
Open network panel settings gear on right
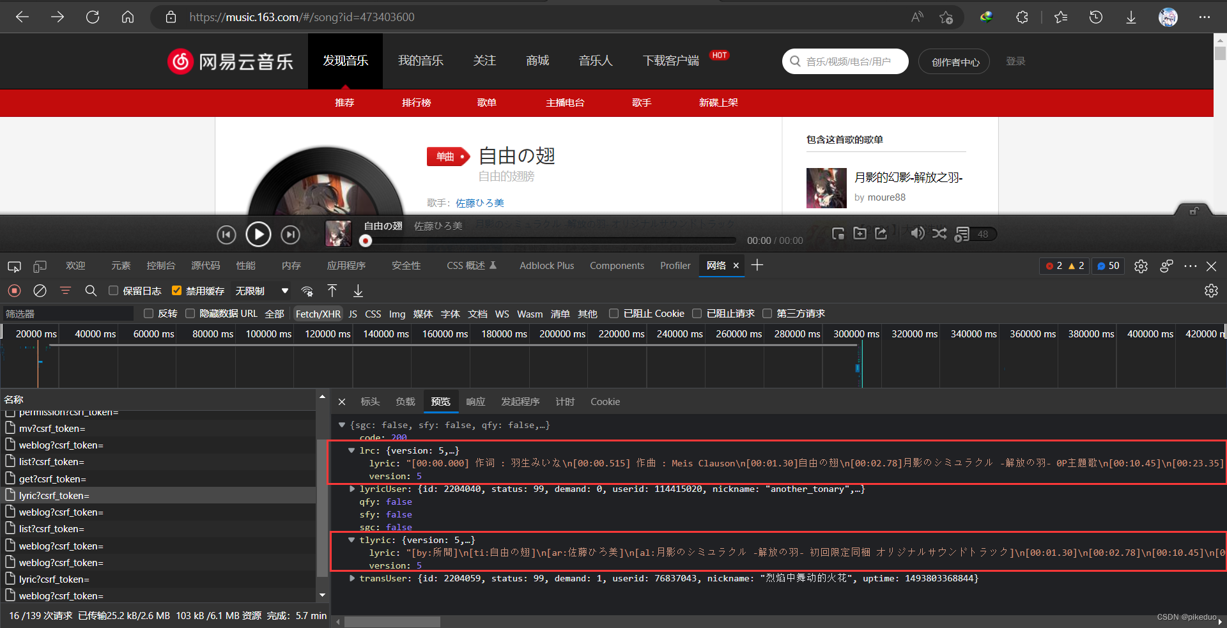pyautogui.click(x=1211, y=291)
